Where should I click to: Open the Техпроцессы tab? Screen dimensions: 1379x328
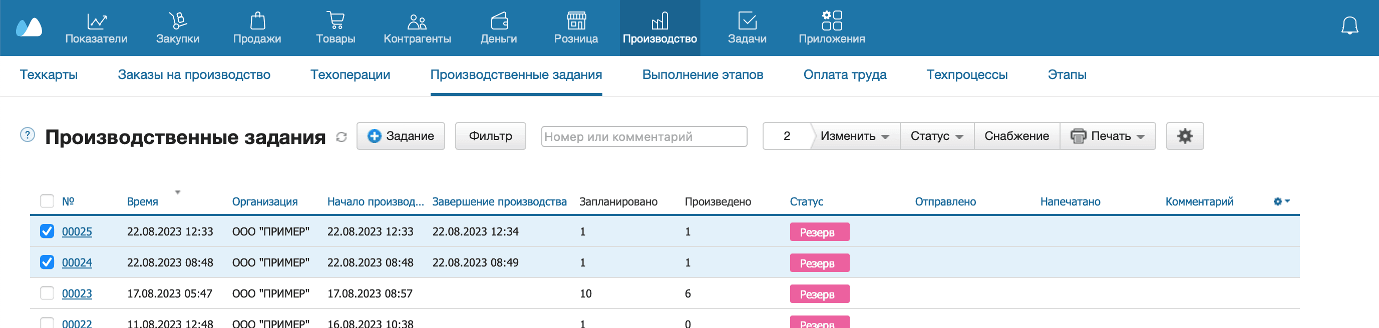967,75
